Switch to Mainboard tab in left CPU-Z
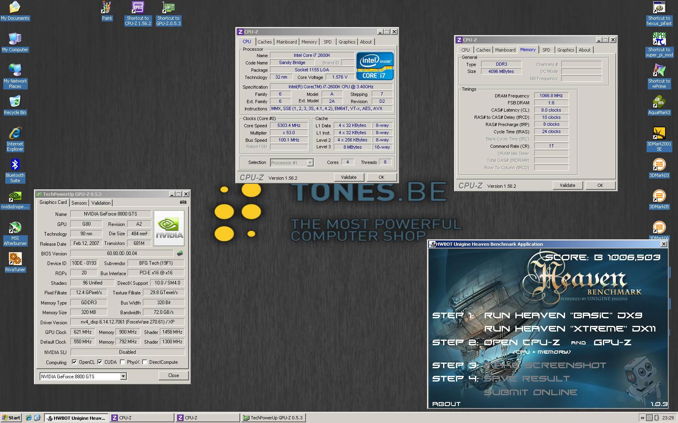Screen dimensions: 678x423 [287, 42]
